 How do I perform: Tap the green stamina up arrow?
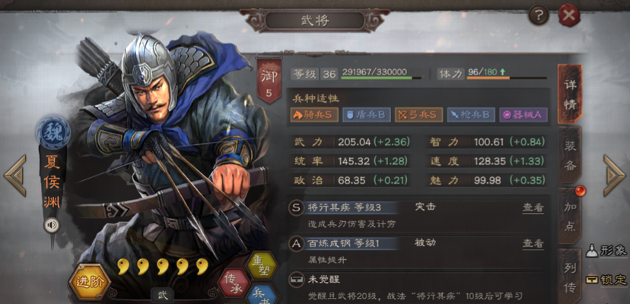[502, 72]
